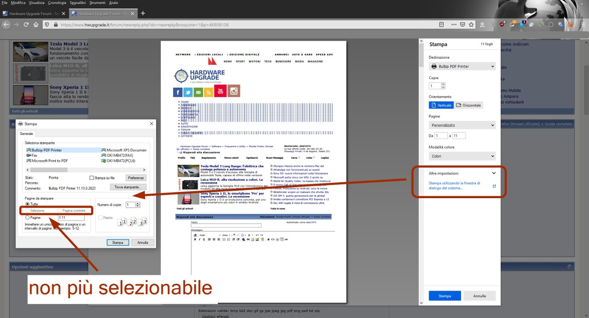Screen dimensions: 589x318
Task: Open 'Stampa utilizzando la finestra di dialogo' link
Action: click(x=455, y=185)
